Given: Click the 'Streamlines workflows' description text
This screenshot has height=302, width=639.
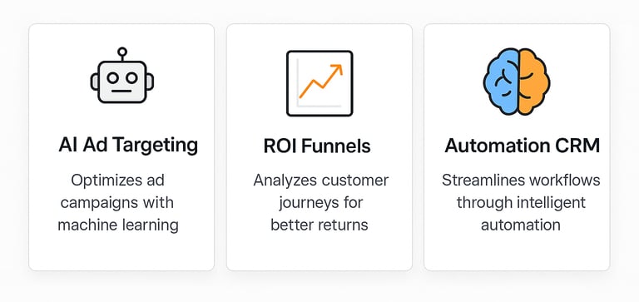Looking at the screenshot, I should [x=521, y=202].
